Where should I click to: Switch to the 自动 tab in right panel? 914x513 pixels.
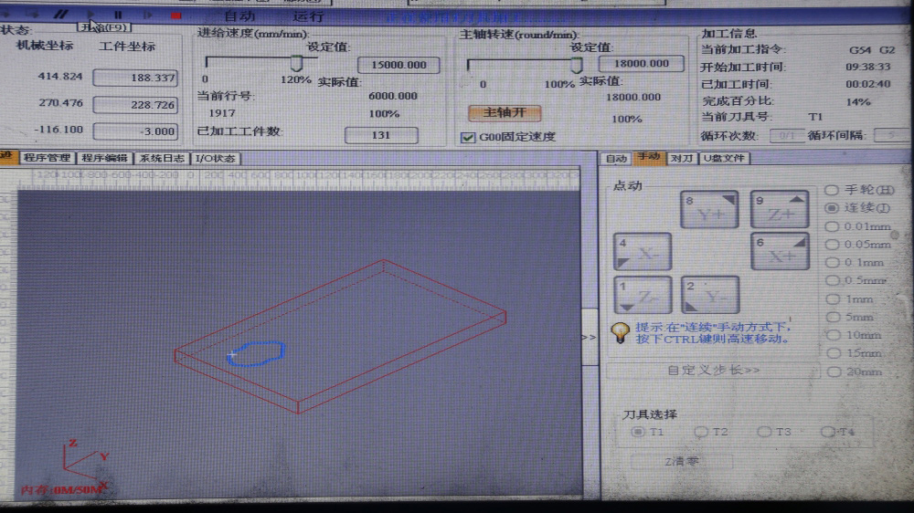(616, 159)
